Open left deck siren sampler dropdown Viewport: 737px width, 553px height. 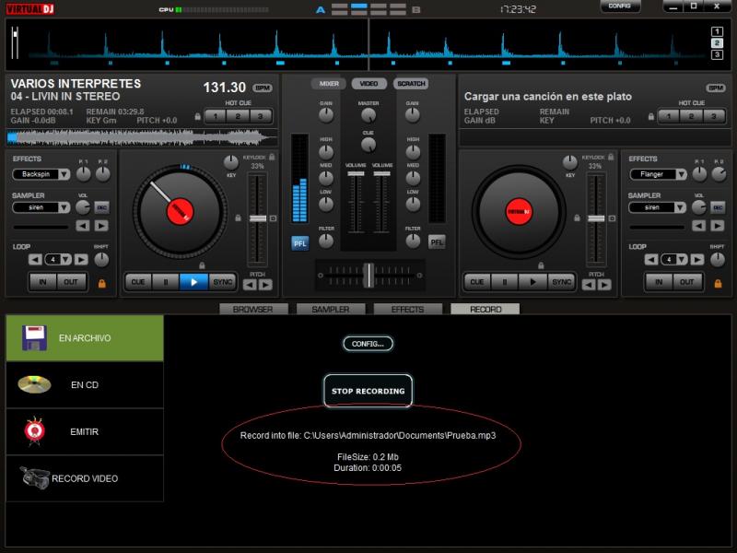[64, 207]
